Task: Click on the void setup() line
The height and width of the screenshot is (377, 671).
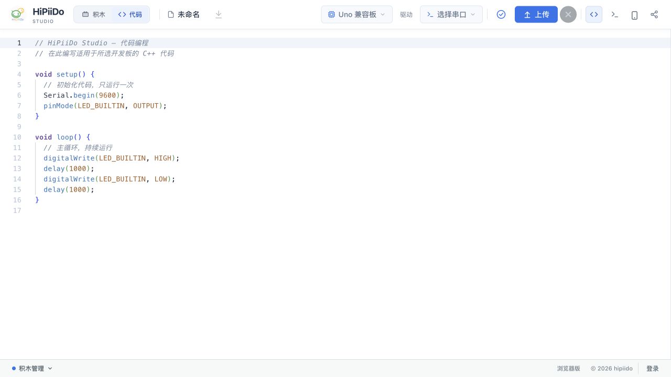Action: click(65, 74)
